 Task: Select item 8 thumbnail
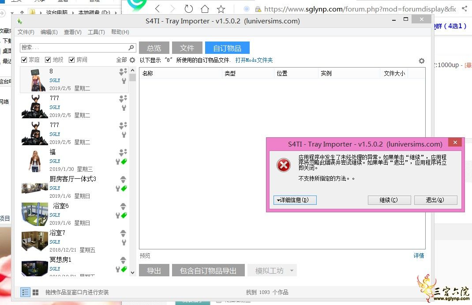click(38, 80)
